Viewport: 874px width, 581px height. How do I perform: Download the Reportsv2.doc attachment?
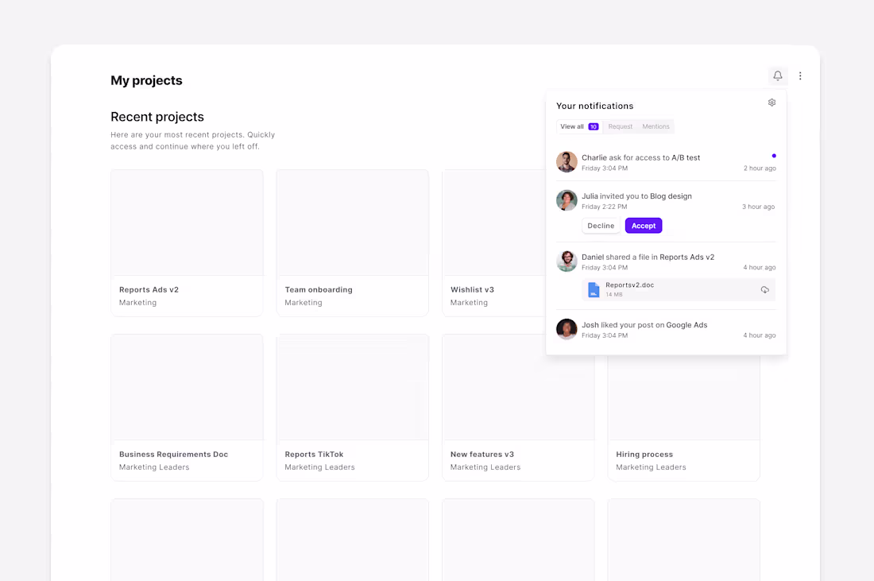[765, 289]
